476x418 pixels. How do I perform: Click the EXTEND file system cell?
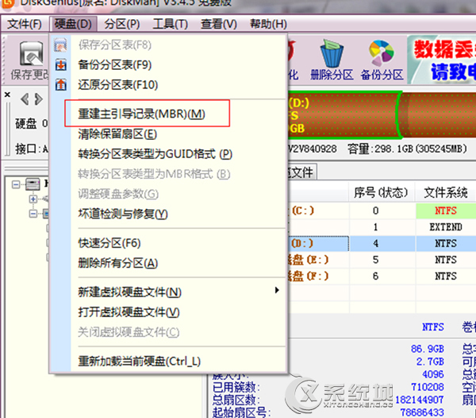(446, 226)
